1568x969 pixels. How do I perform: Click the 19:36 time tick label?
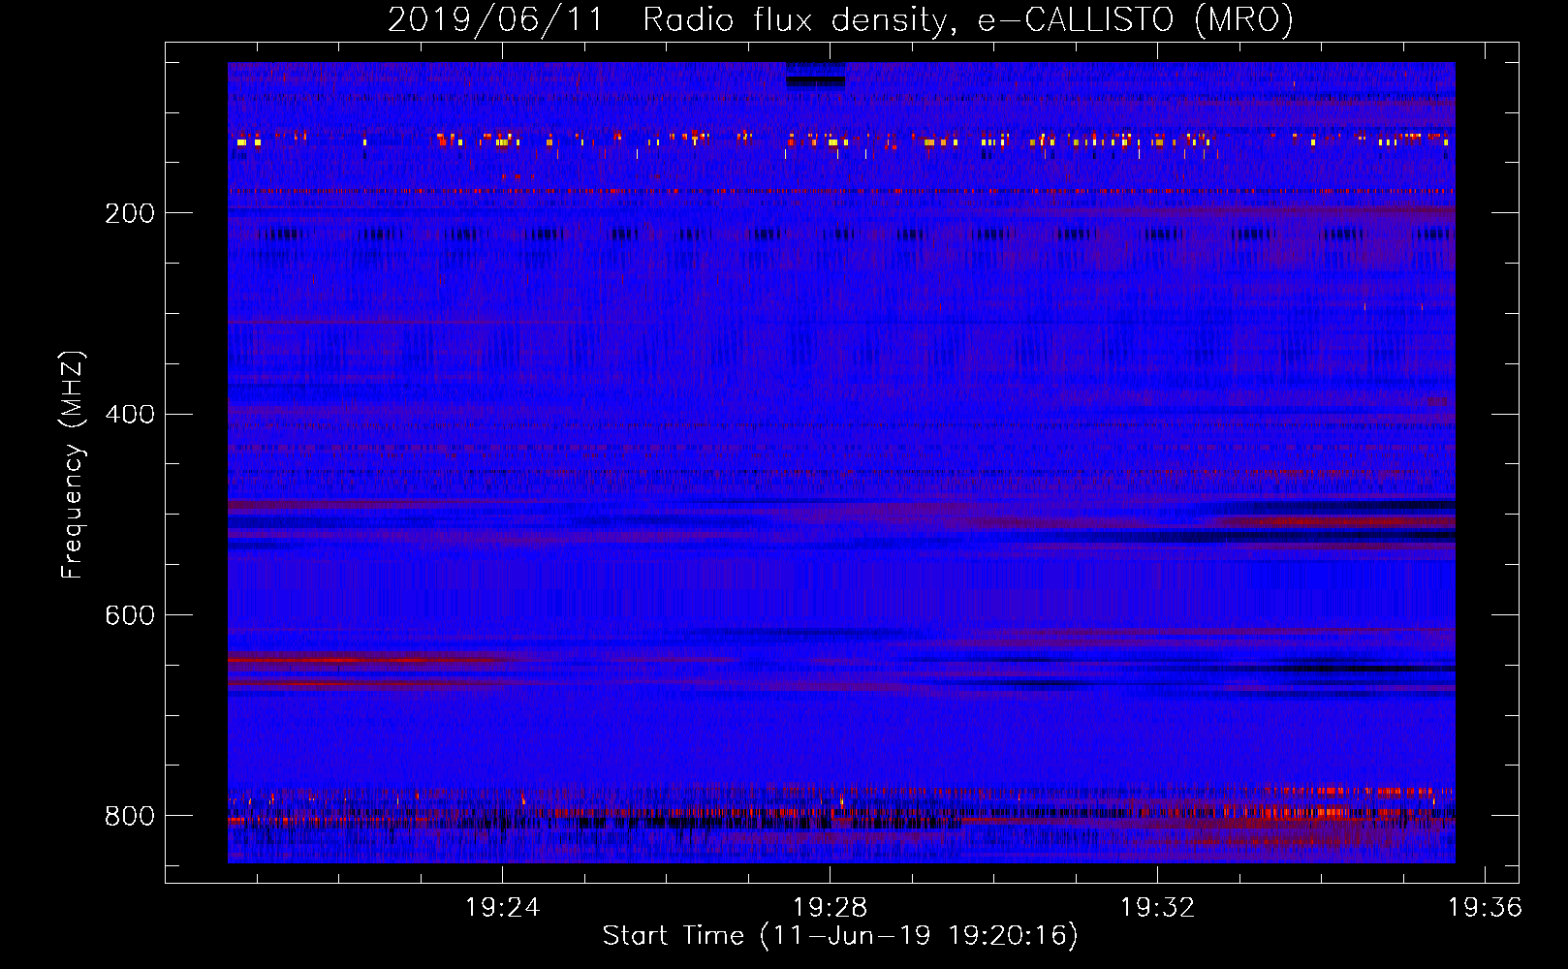(1485, 907)
